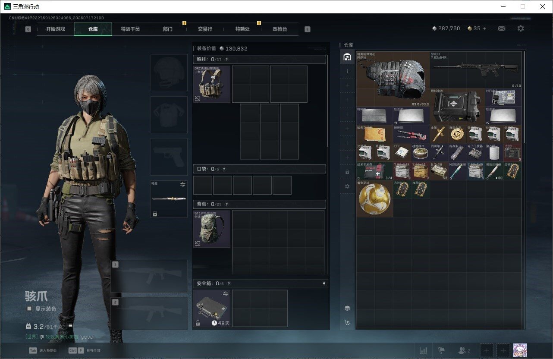Click the 287,760 currency balance
Viewport: 553px width, 359px height.
click(x=446, y=28)
